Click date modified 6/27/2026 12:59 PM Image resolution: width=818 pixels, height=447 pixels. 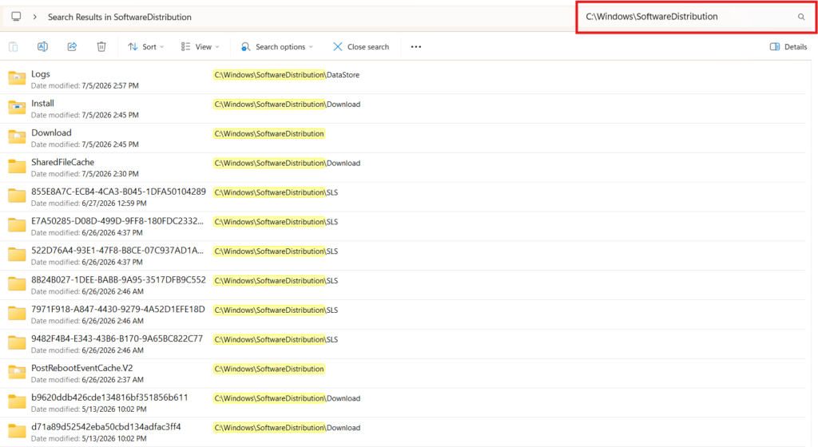pos(89,204)
